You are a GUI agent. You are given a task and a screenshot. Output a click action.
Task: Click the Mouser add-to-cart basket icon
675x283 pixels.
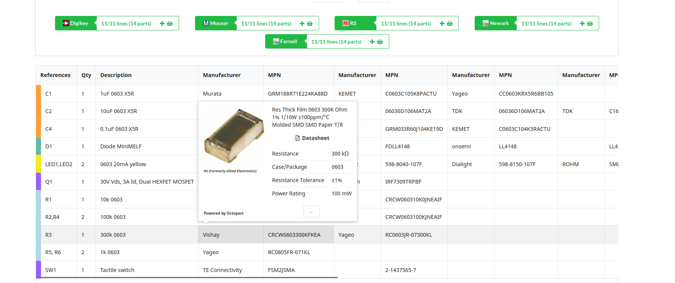[310, 24]
